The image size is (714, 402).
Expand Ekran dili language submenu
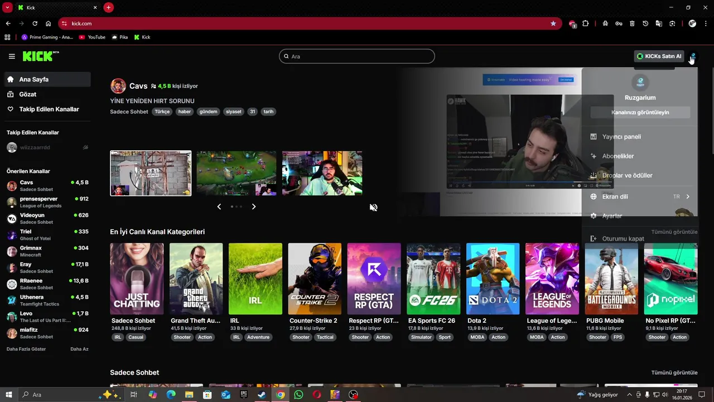(x=639, y=197)
